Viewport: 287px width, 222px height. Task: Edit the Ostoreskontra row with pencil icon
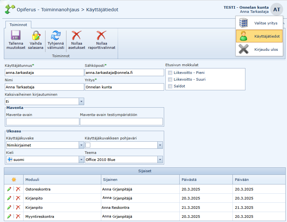pos(9,189)
